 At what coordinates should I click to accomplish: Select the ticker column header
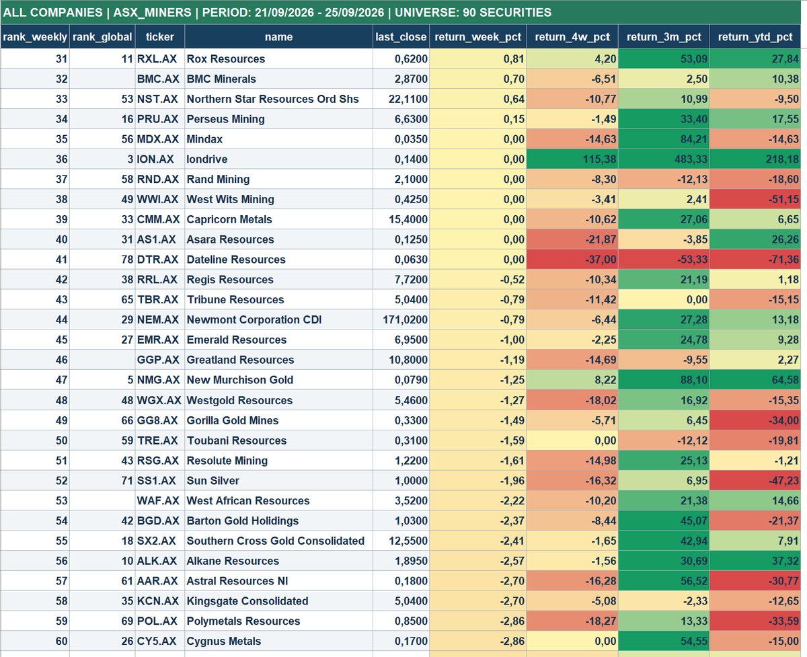pos(159,37)
